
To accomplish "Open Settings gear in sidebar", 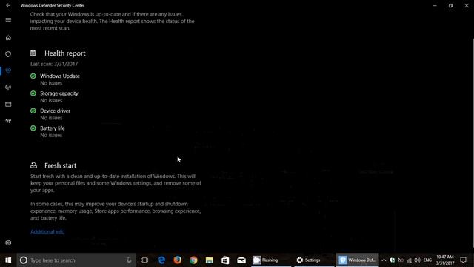I will coord(8,243).
